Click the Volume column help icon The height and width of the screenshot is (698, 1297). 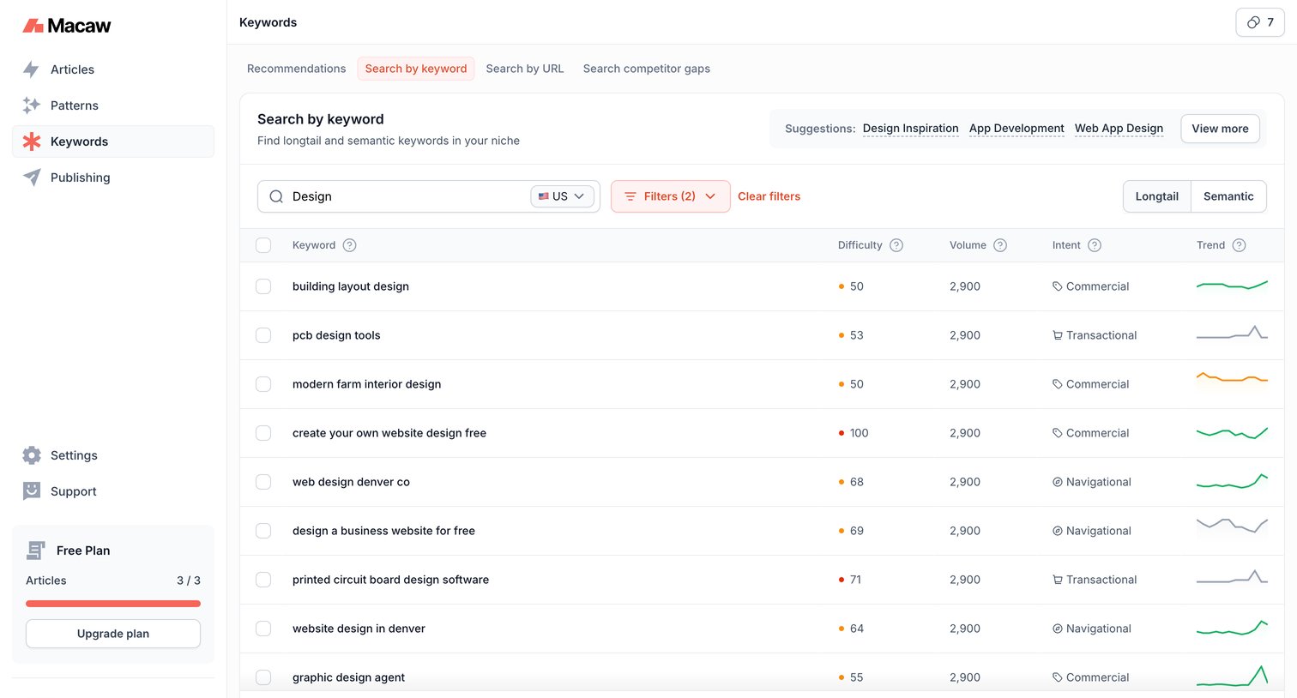tap(1000, 245)
